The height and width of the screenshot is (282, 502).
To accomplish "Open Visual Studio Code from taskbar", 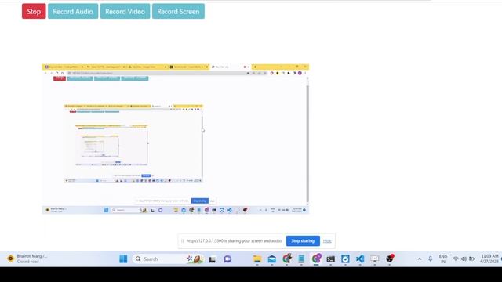I will click(x=360, y=259).
